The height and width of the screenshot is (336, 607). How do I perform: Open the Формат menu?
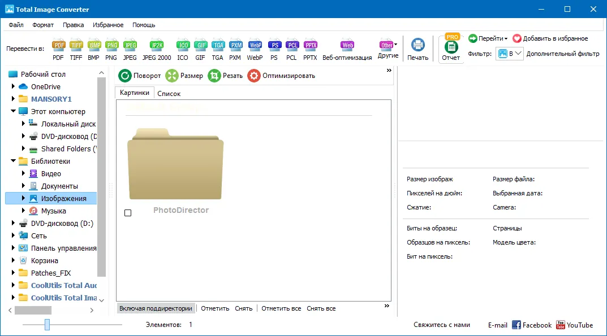pyautogui.click(x=43, y=25)
